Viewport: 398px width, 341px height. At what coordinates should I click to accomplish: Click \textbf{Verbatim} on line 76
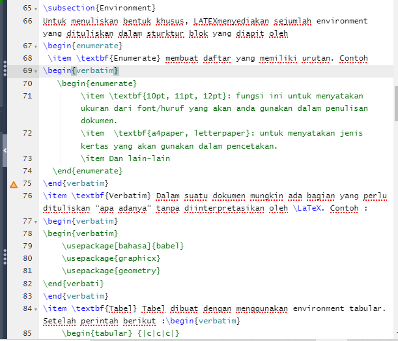[111, 196]
